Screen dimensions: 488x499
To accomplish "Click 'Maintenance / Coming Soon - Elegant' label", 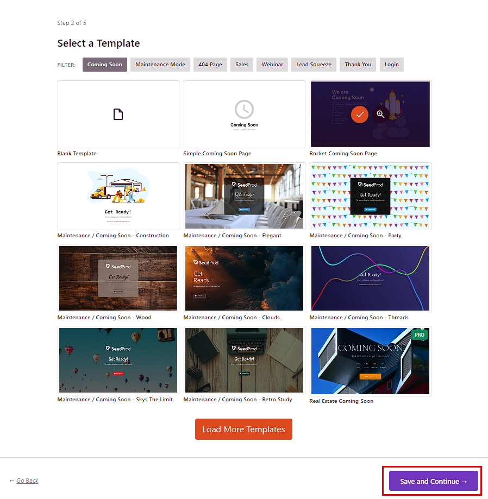I will click(x=232, y=236).
